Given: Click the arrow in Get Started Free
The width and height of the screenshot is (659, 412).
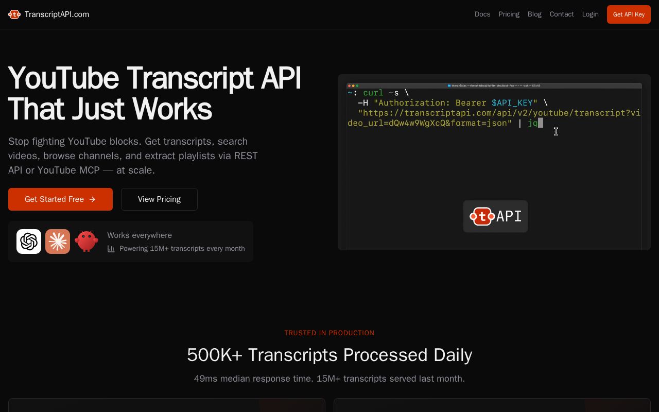Looking at the screenshot, I should (x=92, y=199).
